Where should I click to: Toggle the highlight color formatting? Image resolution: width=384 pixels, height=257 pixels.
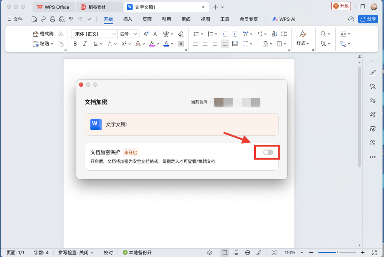[x=153, y=43]
